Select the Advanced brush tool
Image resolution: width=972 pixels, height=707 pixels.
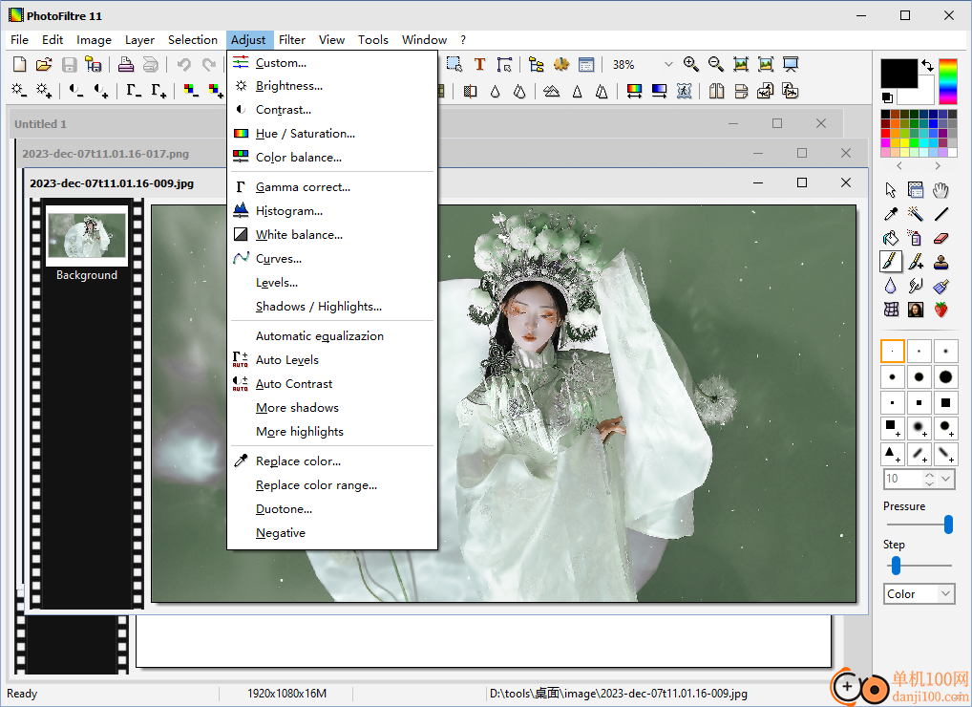click(916, 262)
